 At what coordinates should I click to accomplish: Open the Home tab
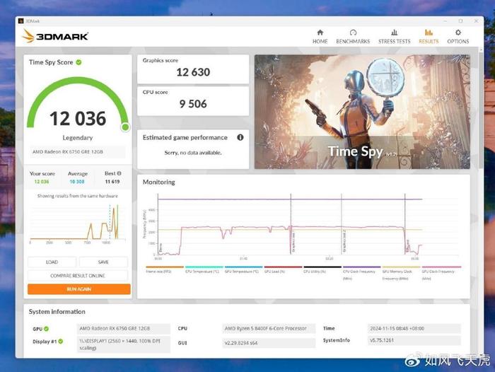click(320, 37)
